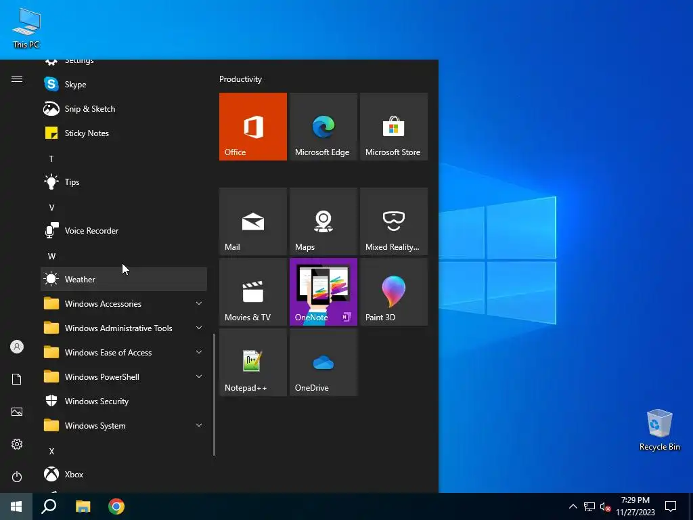Open the Maps tile
693x520 pixels.
(x=323, y=221)
